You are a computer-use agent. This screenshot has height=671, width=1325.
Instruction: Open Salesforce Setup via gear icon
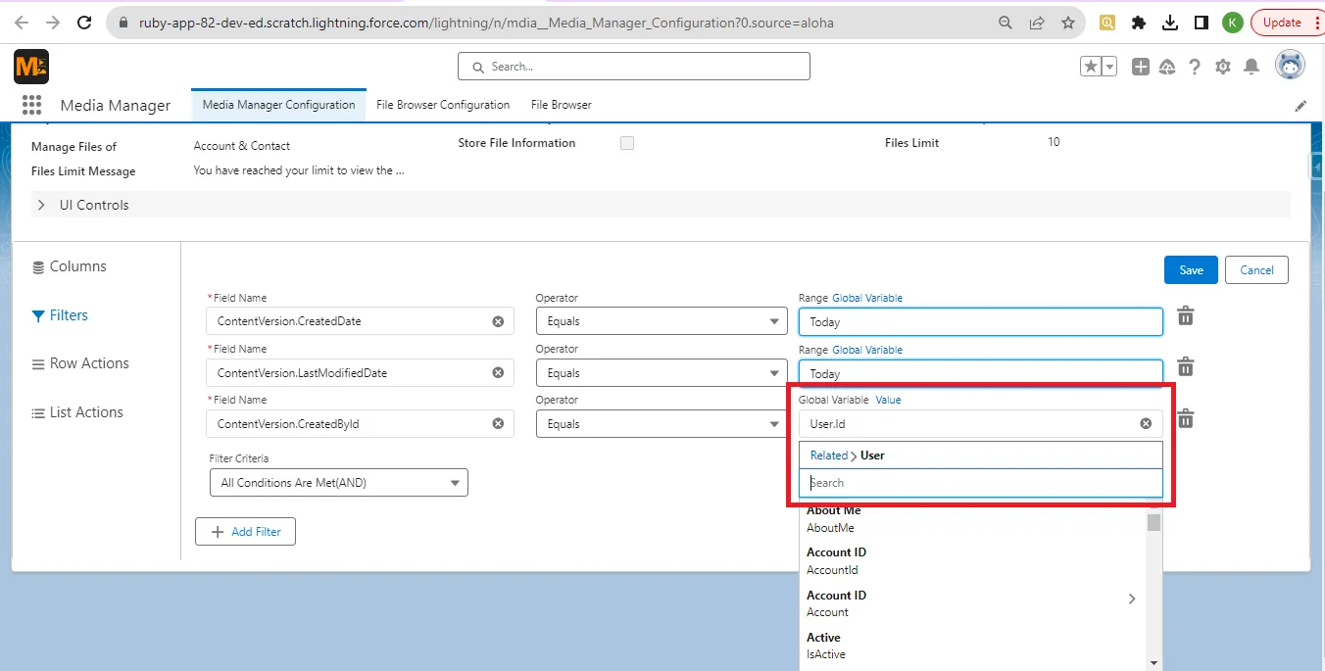1223,68
